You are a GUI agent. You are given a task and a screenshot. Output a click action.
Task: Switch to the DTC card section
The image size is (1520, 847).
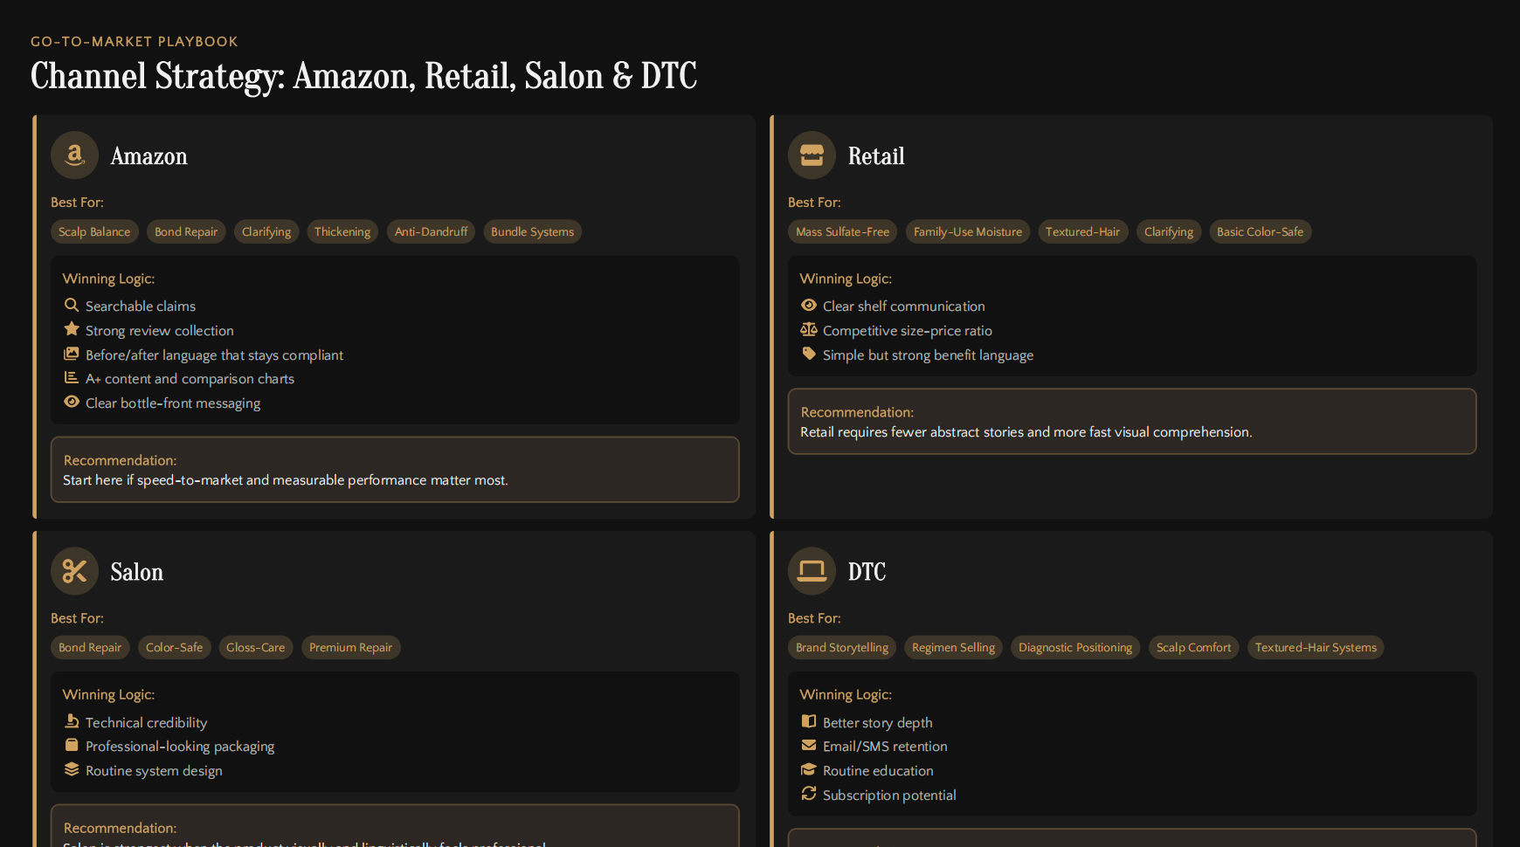pyautogui.click(x=867, y=571)
